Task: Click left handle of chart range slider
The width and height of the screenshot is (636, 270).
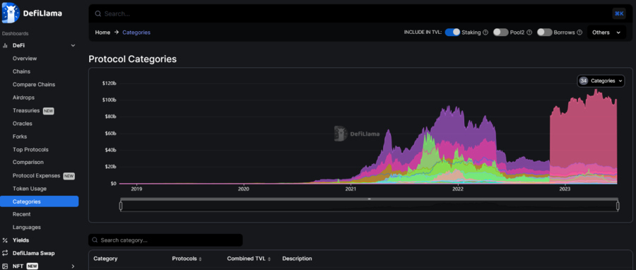Action: [x=121, y=206]
